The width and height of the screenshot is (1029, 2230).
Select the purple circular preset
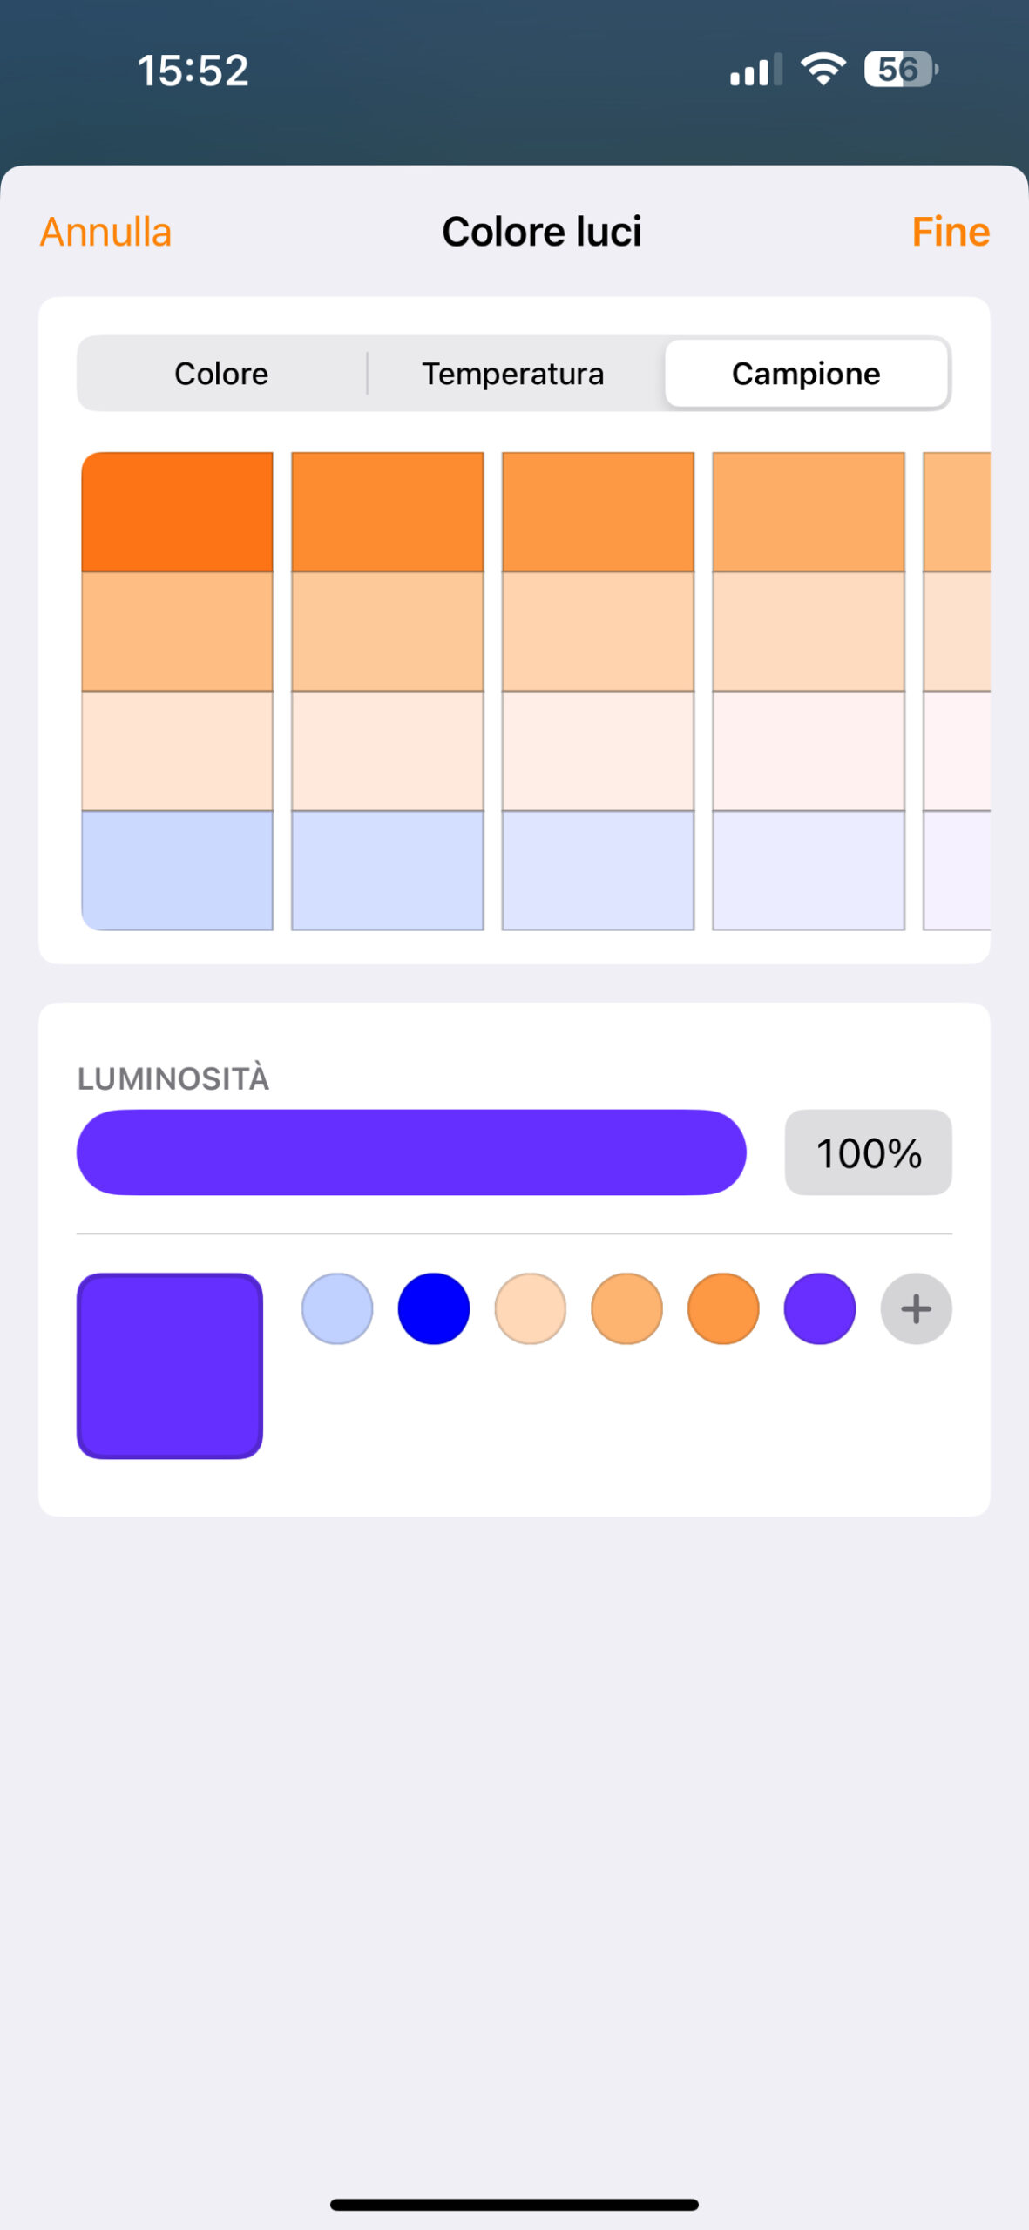pos(820,1308)
